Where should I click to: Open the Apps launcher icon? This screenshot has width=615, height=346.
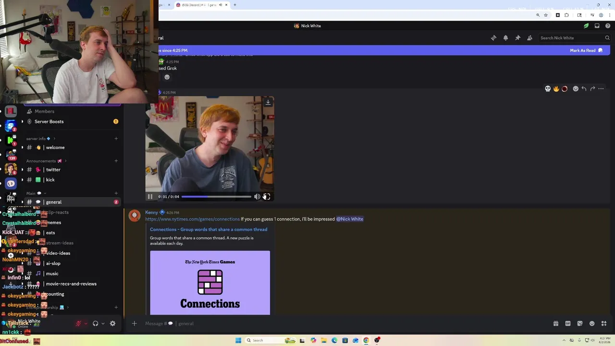click(x=604, y=323)
